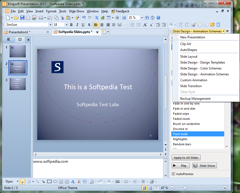Save presentation with floppy disk icon
Screen dimensions: 240x193
click(x=22, y=18)
